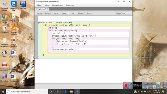
Task: Click the Cerrar toolbar button
Action: (89, 13)
